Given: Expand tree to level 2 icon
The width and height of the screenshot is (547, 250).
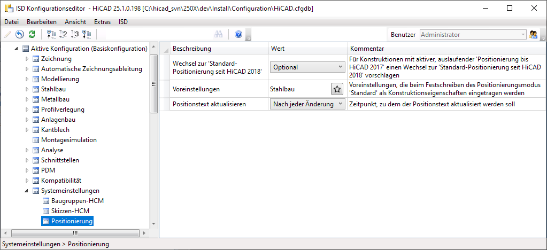Looking at the screenshot, I should tap(63, 34).
